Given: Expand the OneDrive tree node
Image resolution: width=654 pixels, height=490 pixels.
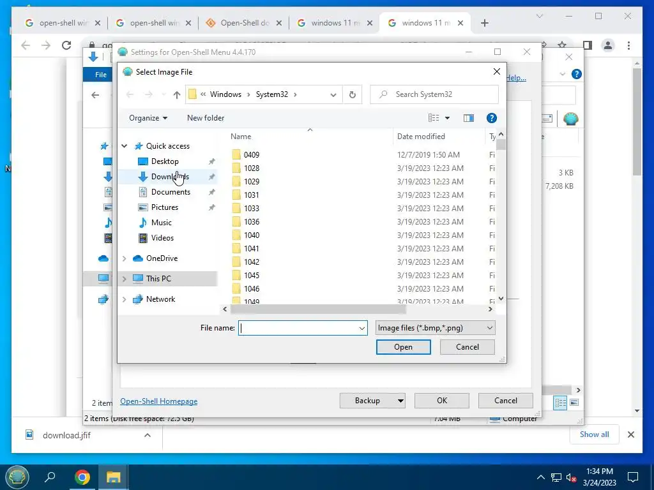Looking at the screenshot, I should tap(125, 258).
